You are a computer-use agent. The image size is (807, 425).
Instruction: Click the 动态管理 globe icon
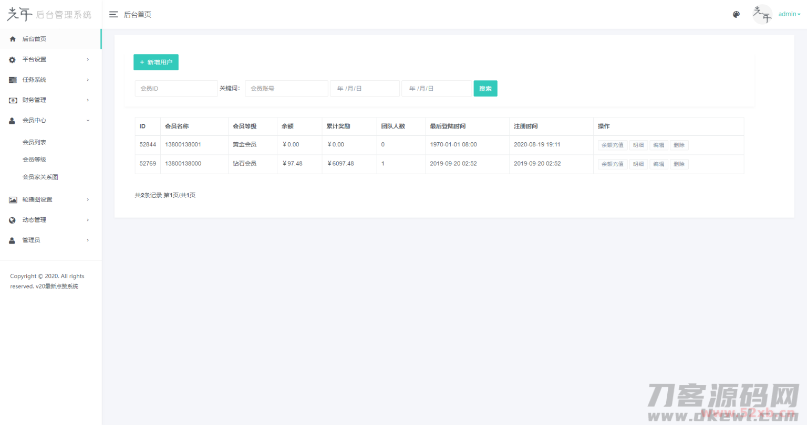click(13, 220)
